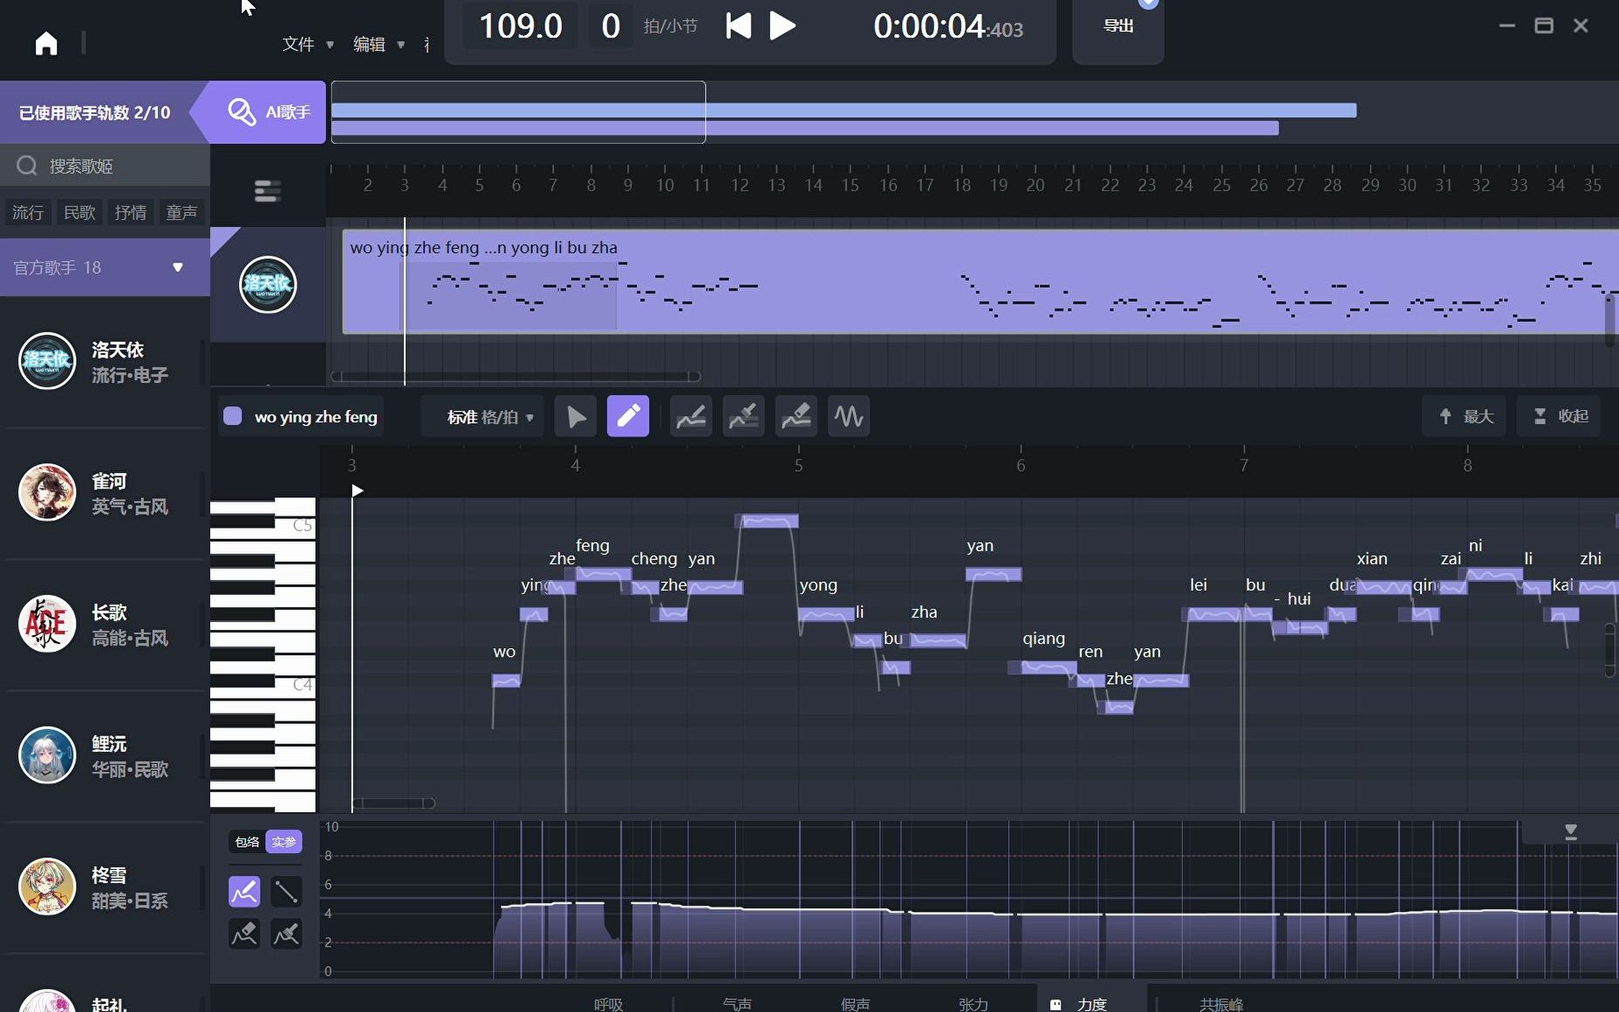Viewport: 1619px width, 1012px height.
Task: Click the arrangement horizontal scrollbar
Action: tap(516, 376)
